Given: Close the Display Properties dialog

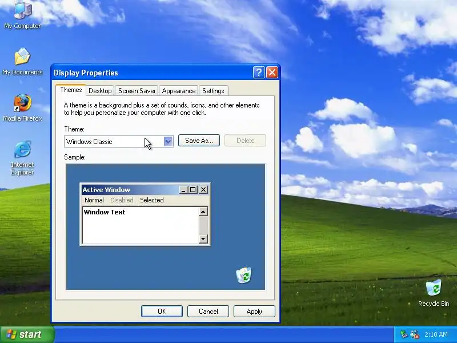Looking at the screenshot, I should point(272,73).
